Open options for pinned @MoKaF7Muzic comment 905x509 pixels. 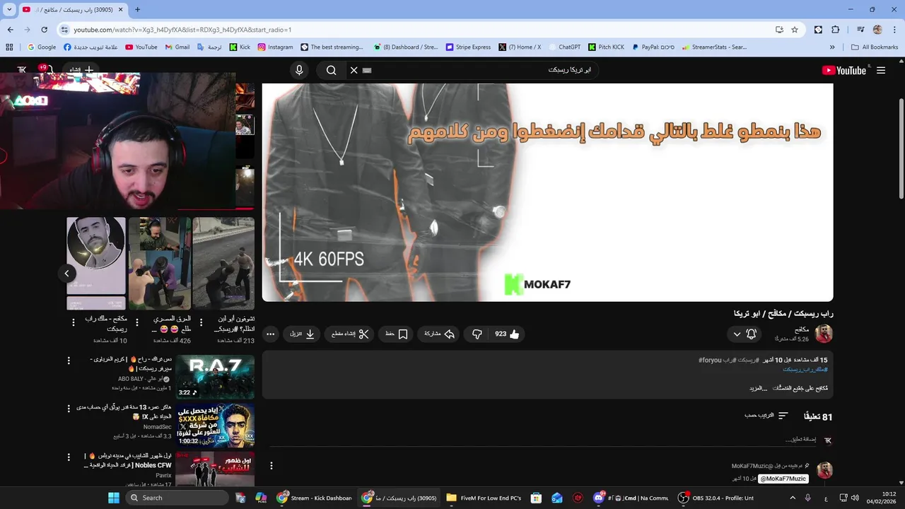tap(271, 465)
